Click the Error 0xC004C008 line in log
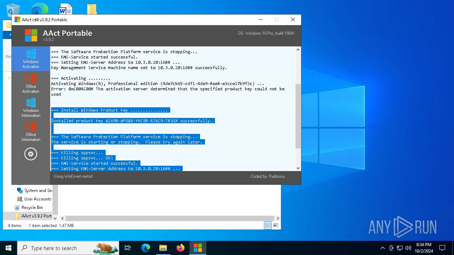The height and width of the screenshot is (255, 454). [168, 91]
